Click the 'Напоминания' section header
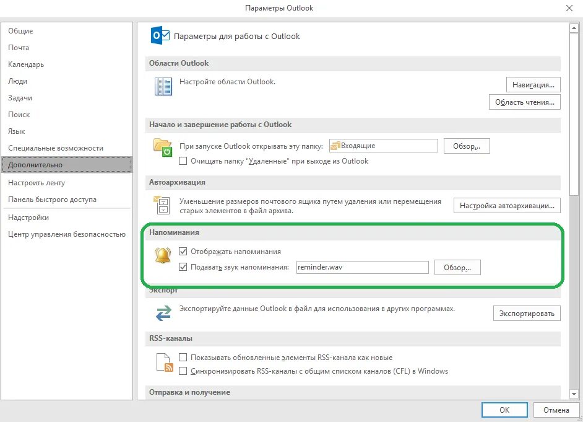The width and height of the screenshot is (583, 422). tap(353, 232)
